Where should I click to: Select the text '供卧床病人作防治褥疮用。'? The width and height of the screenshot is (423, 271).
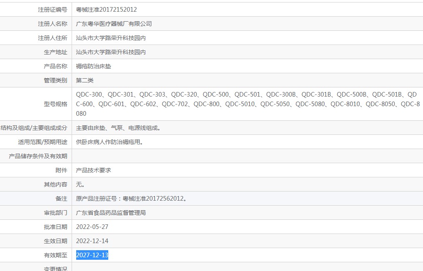pyautogui.click(x=109, y=142)
